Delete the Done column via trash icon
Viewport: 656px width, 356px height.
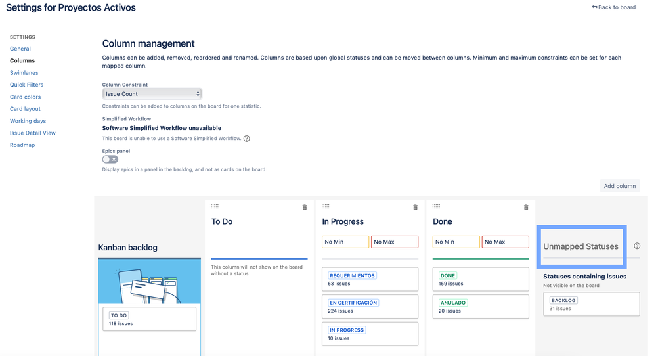526,207
